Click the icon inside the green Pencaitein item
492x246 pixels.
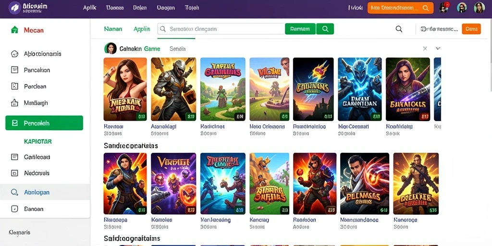click(14, 123)
